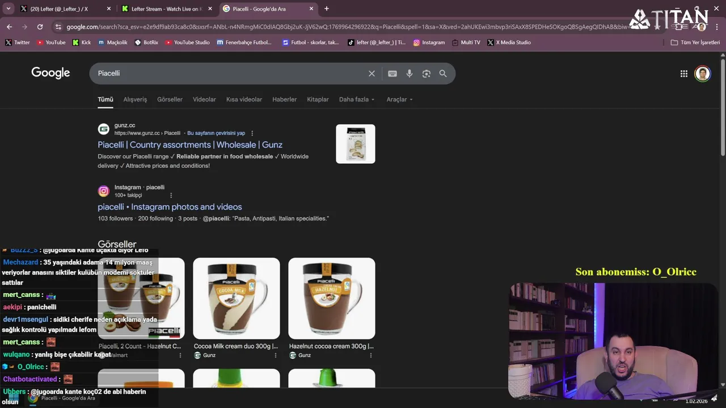The width and height of the screenshot is (726, 408).
Task: Select the Tümü results tab
Action: pos(105,99)
